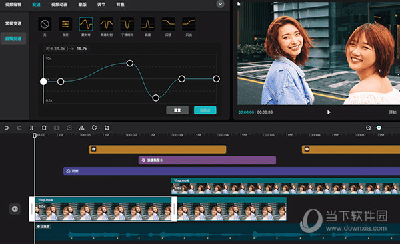Rotate the selected clip

(95, 128)
